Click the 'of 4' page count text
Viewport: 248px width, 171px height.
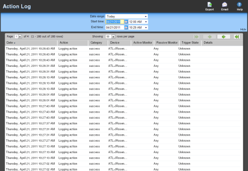[x=26, y=37]
